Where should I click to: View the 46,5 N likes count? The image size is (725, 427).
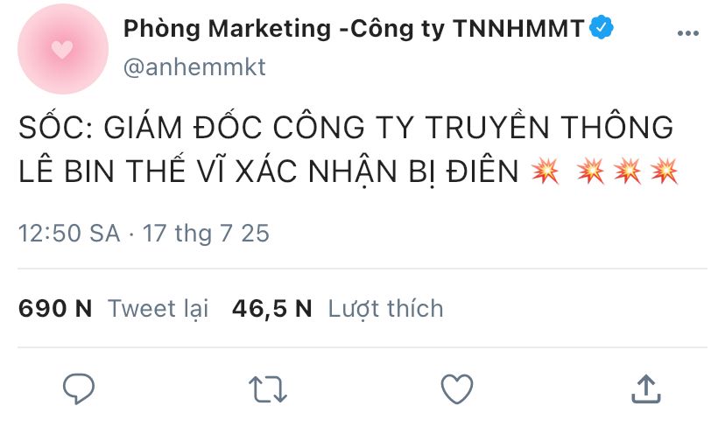click(x=271, y=308)
